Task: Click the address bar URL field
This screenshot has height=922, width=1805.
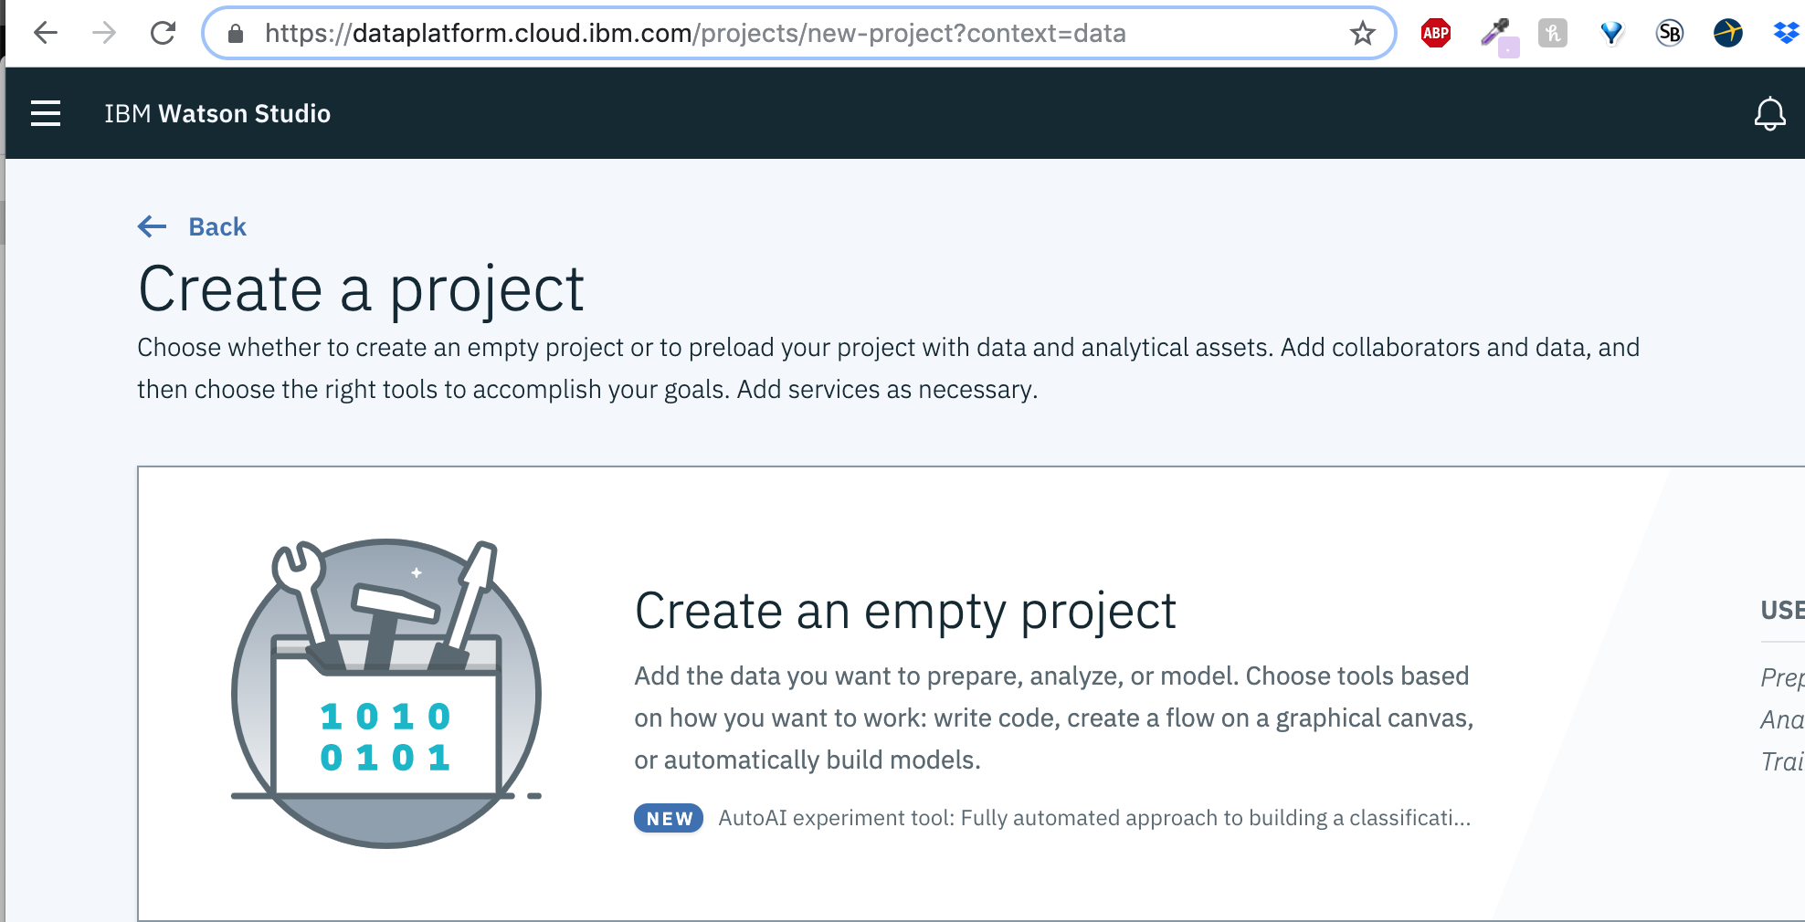Action: pos(799,34)
